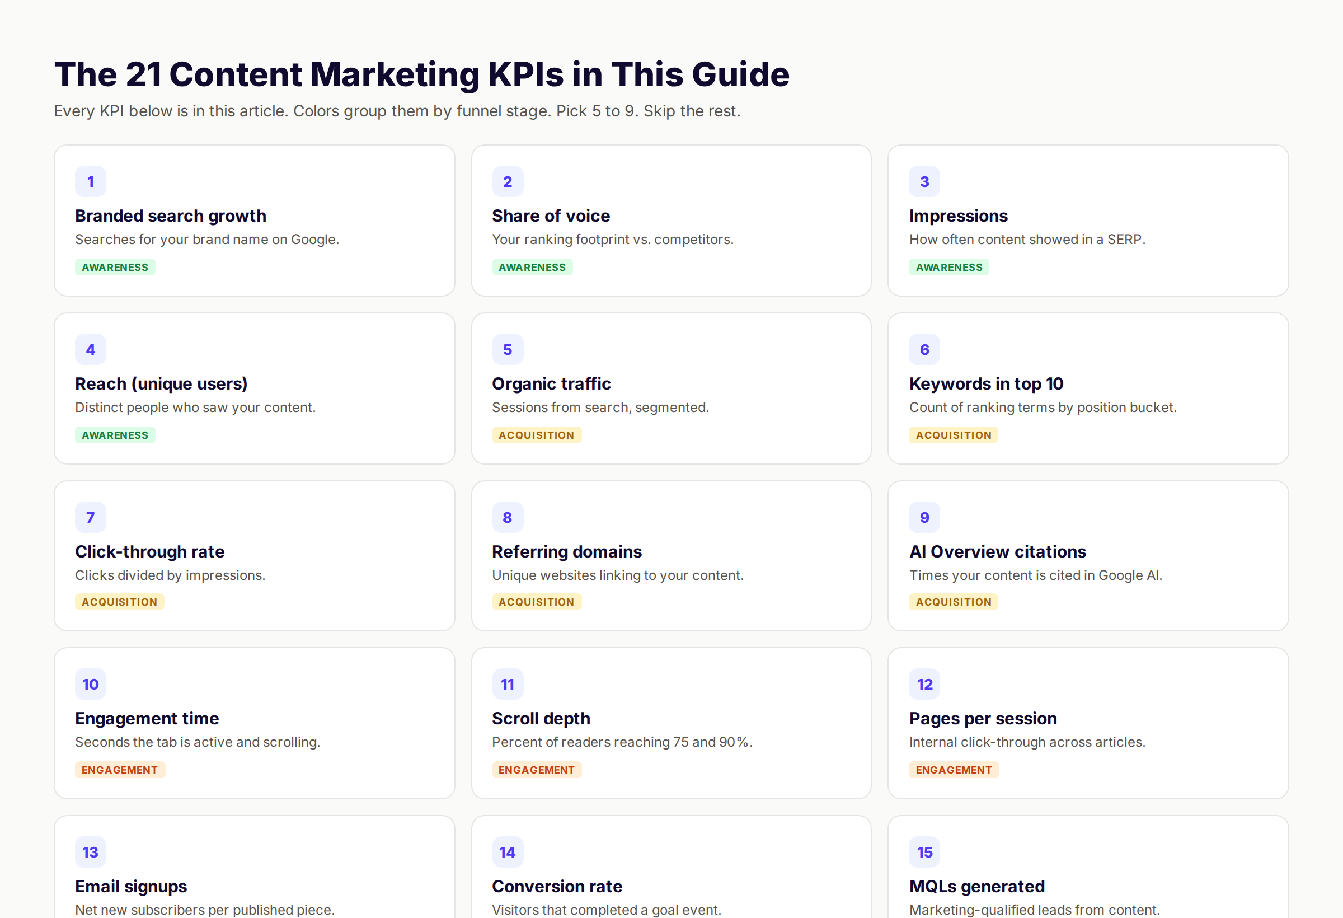Select the Branded search growth heading
This screenshot has height=918, width=1343.
pyautogui.click(x=171, y=216)
